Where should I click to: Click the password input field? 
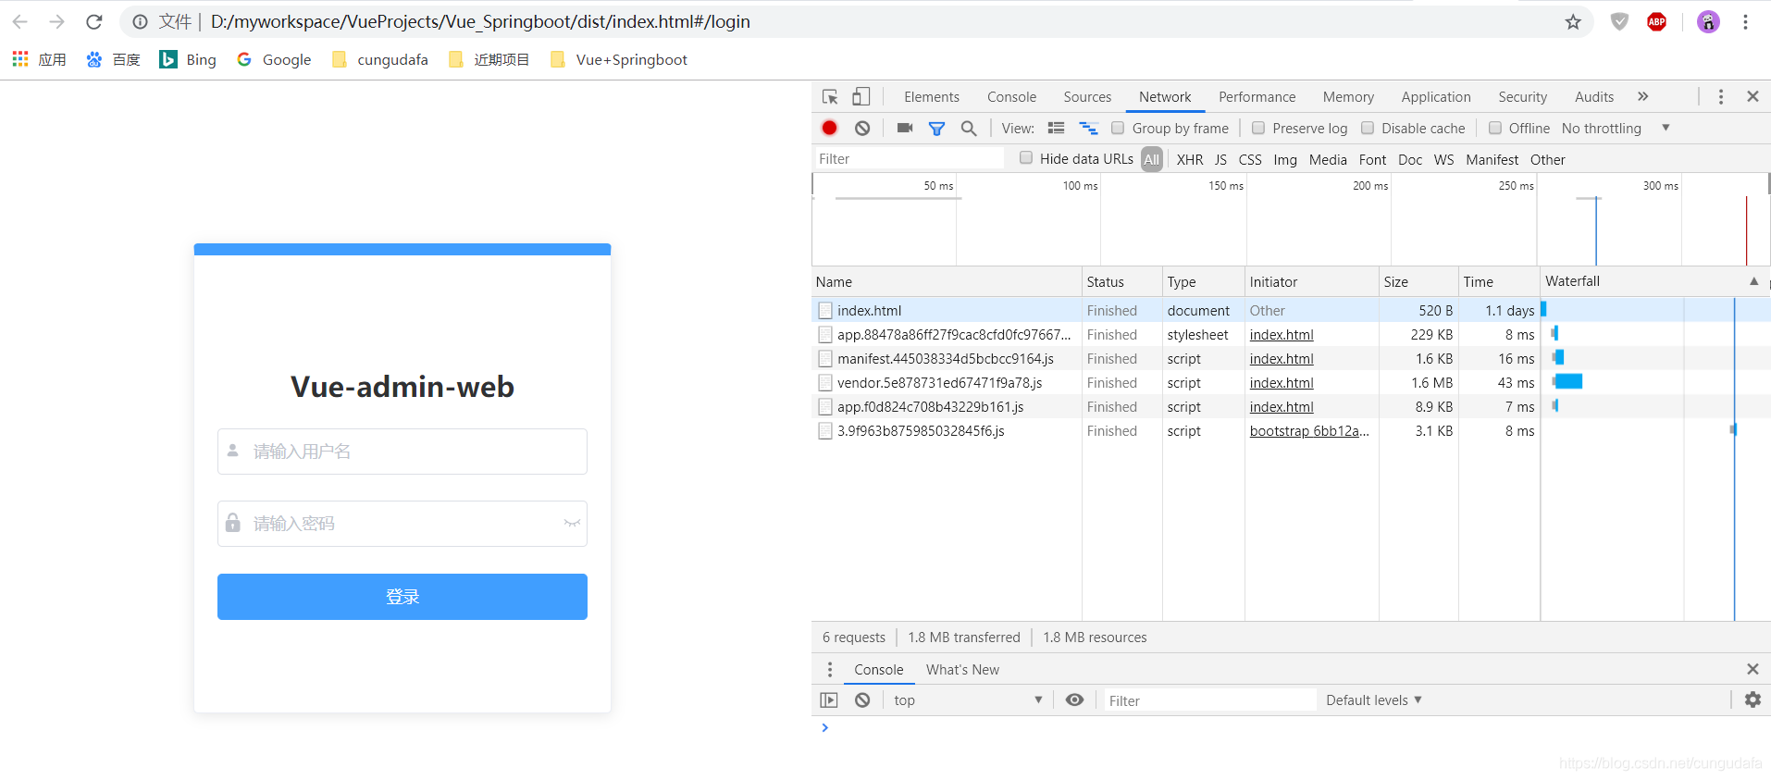(x=402, y=524)
